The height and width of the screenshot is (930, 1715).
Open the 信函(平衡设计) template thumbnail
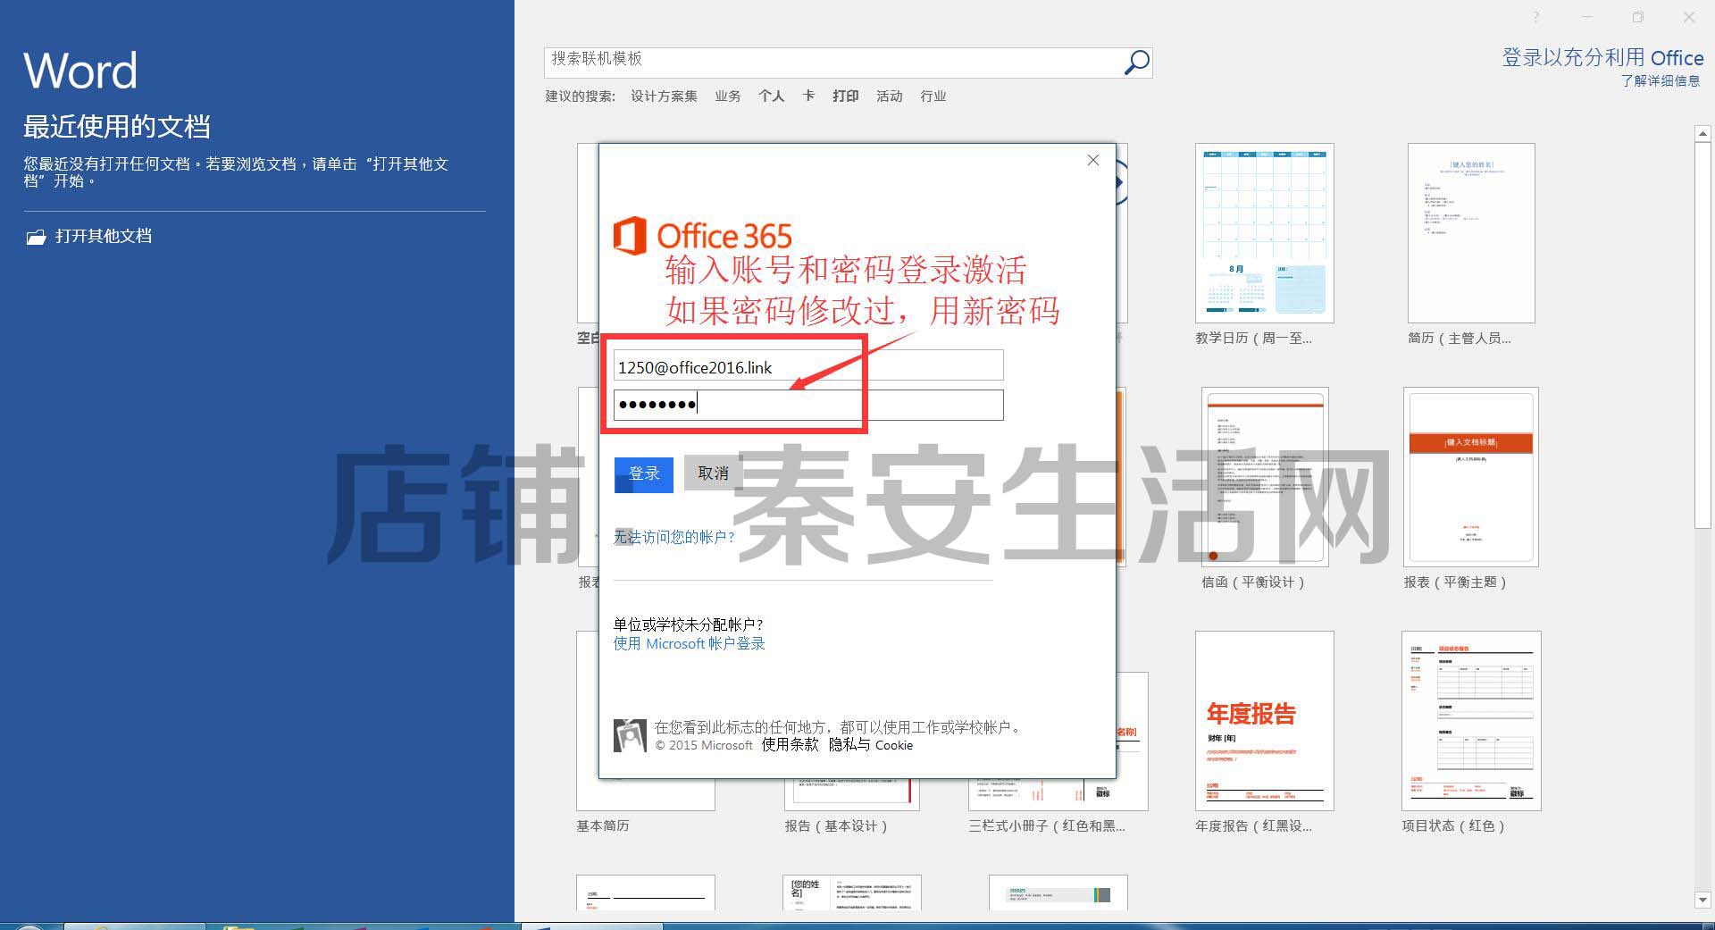1265,477
